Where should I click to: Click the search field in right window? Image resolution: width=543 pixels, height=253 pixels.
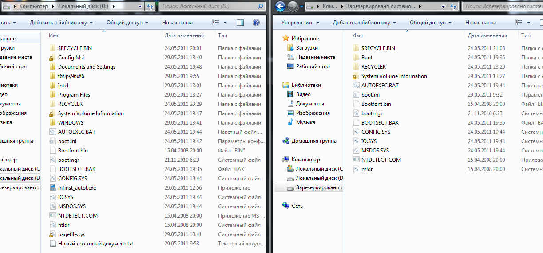pos(502,7)
